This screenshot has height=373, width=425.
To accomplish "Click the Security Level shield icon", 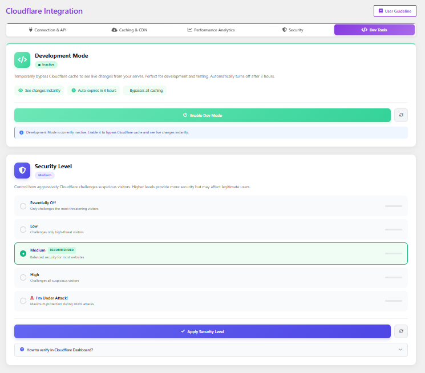I will click(x=22, y=171).
